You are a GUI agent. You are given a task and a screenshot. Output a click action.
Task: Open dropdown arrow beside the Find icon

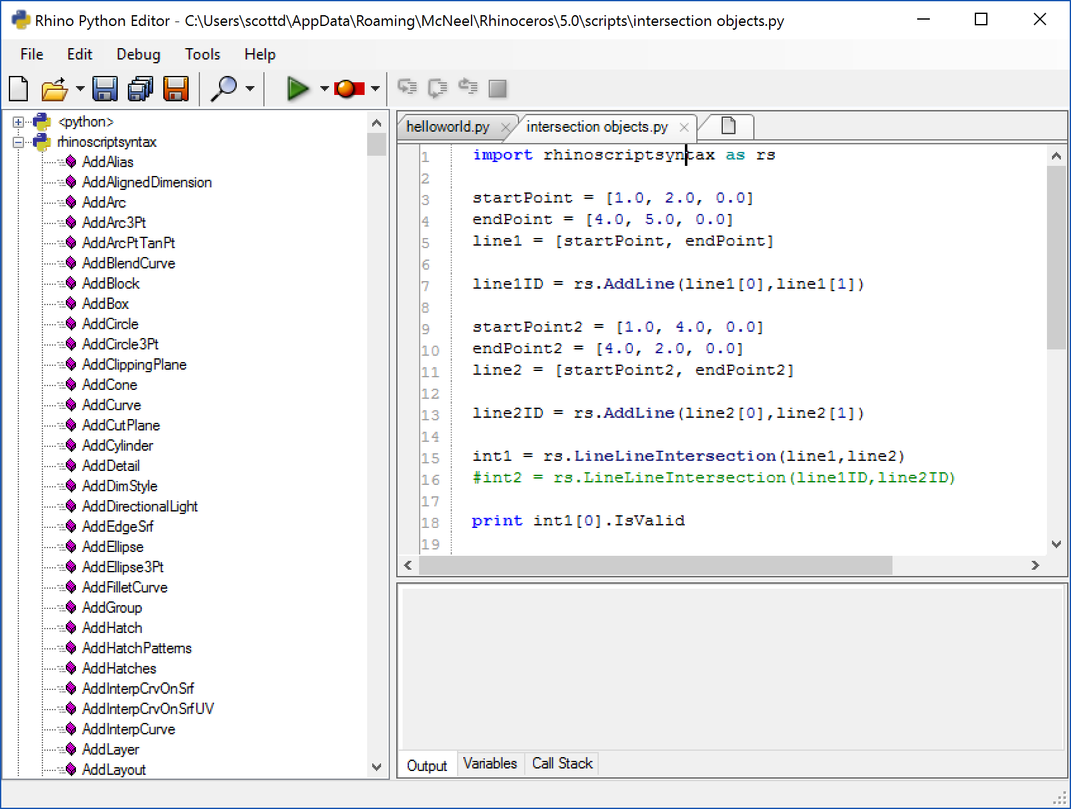(250, 89)
